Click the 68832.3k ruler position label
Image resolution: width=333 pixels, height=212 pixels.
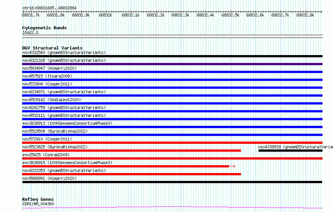tap(180, 15)
